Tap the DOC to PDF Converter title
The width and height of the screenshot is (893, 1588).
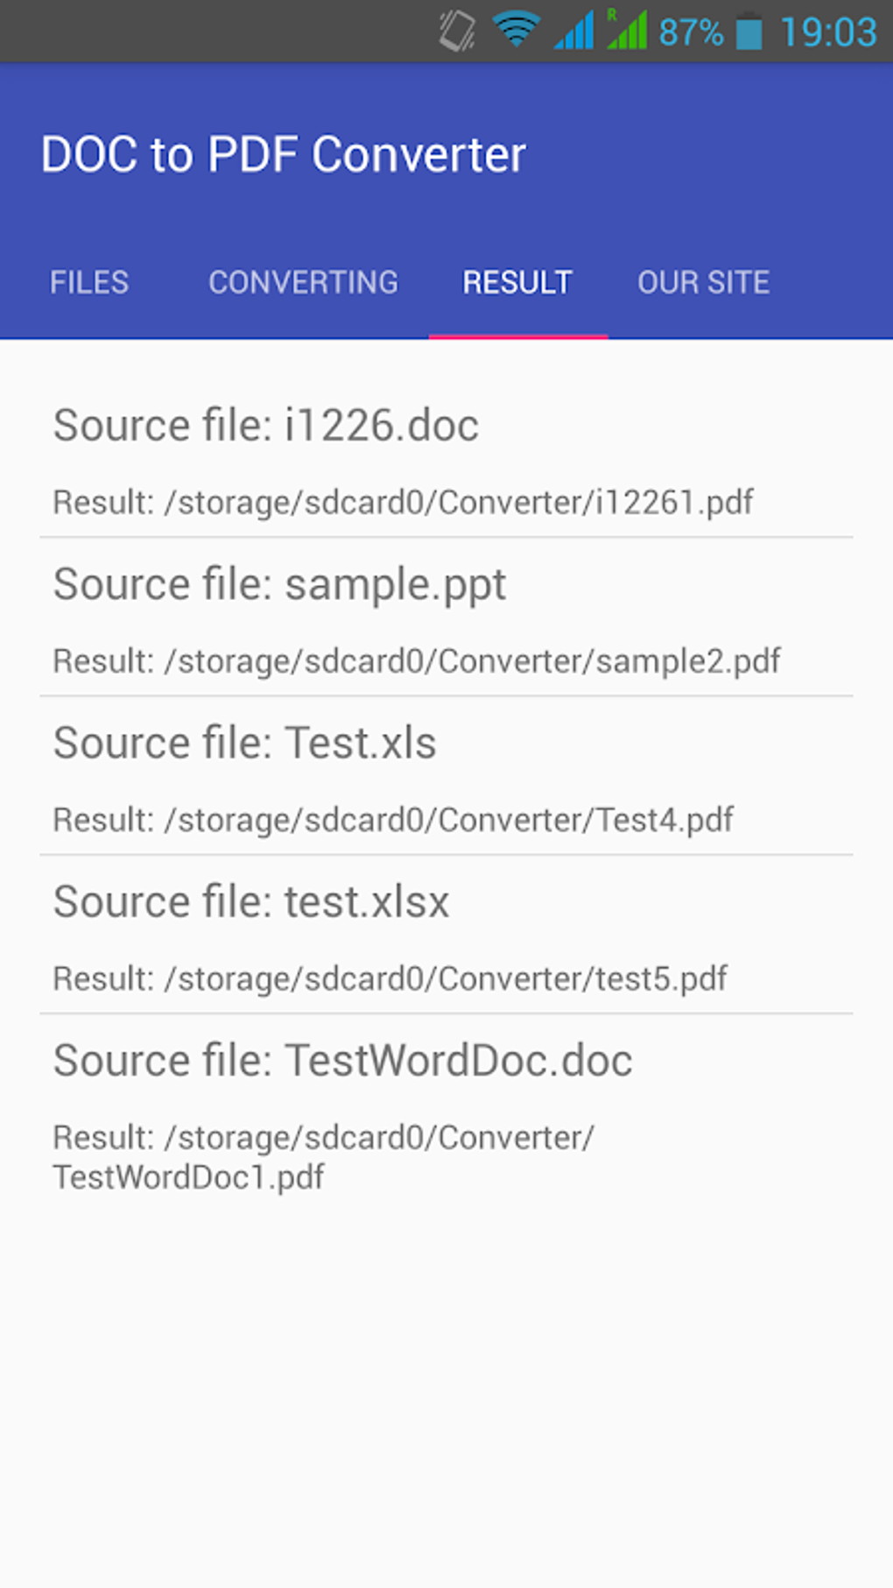click(284, 155)
